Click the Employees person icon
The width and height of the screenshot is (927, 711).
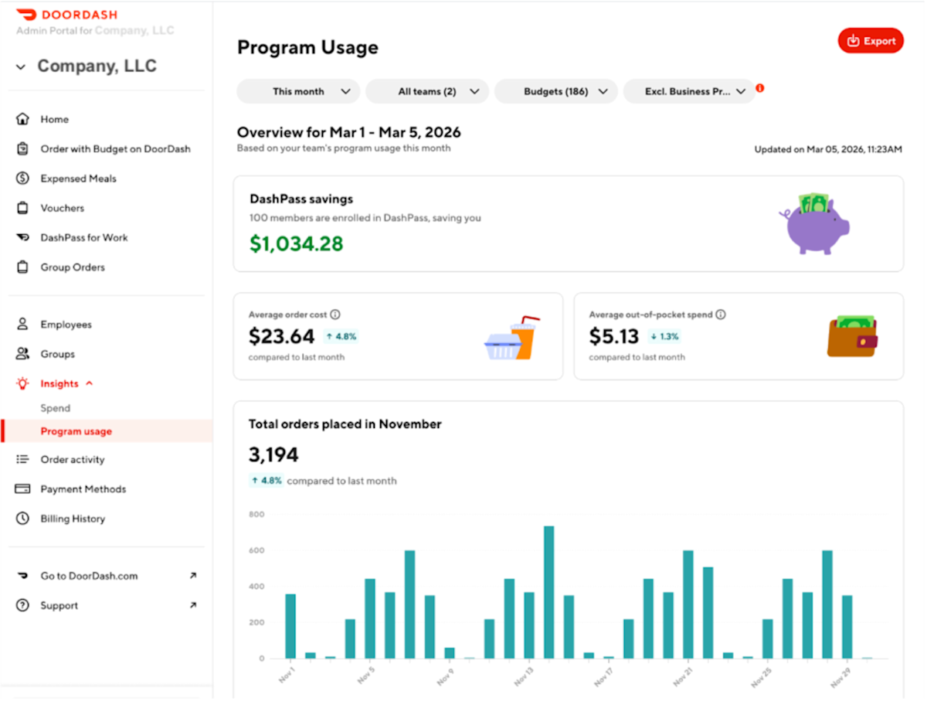22,325
